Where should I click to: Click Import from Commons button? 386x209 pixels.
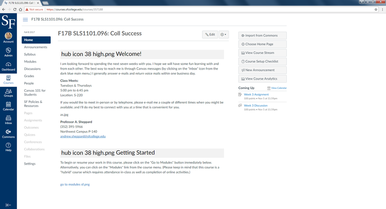click(262, 36)
